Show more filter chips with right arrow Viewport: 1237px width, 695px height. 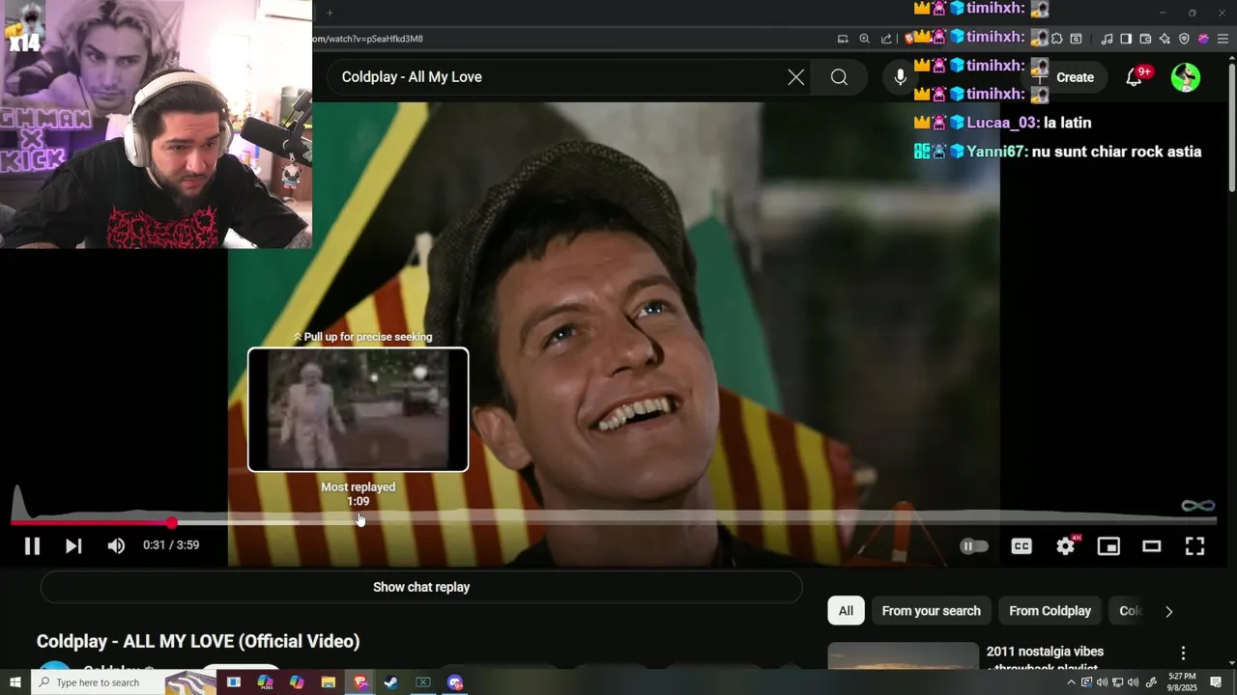click(1168, 611)
